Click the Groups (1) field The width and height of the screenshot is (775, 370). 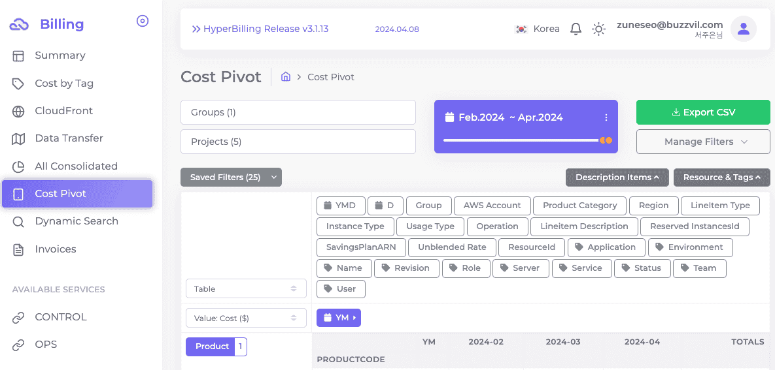pos(298,112)
